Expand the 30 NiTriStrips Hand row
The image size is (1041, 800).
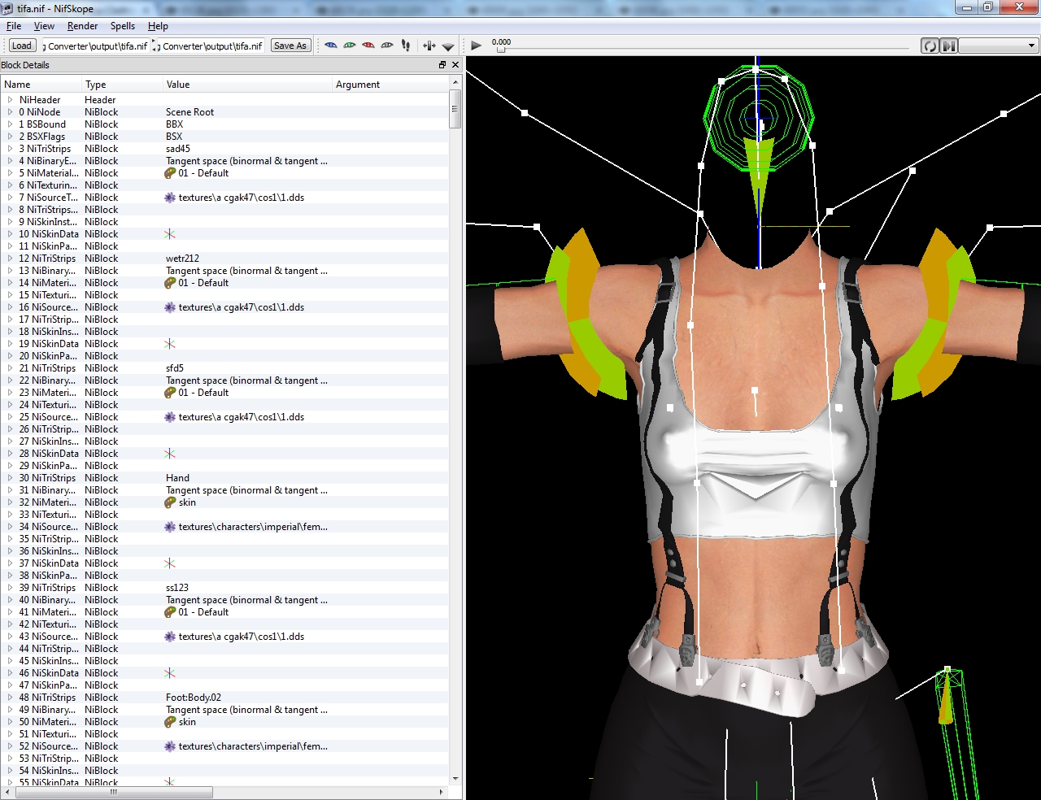10,478
